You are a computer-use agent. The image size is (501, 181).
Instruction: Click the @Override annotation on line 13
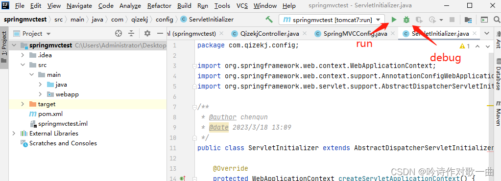(x=230, y=168)
